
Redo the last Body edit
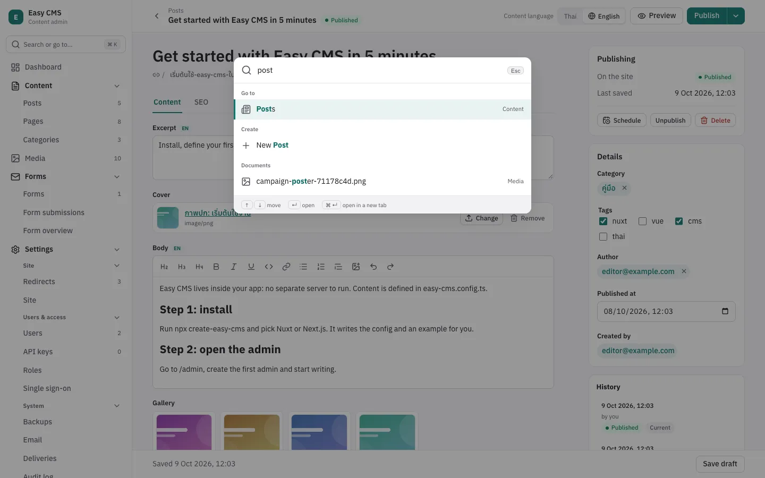(390, 267)
